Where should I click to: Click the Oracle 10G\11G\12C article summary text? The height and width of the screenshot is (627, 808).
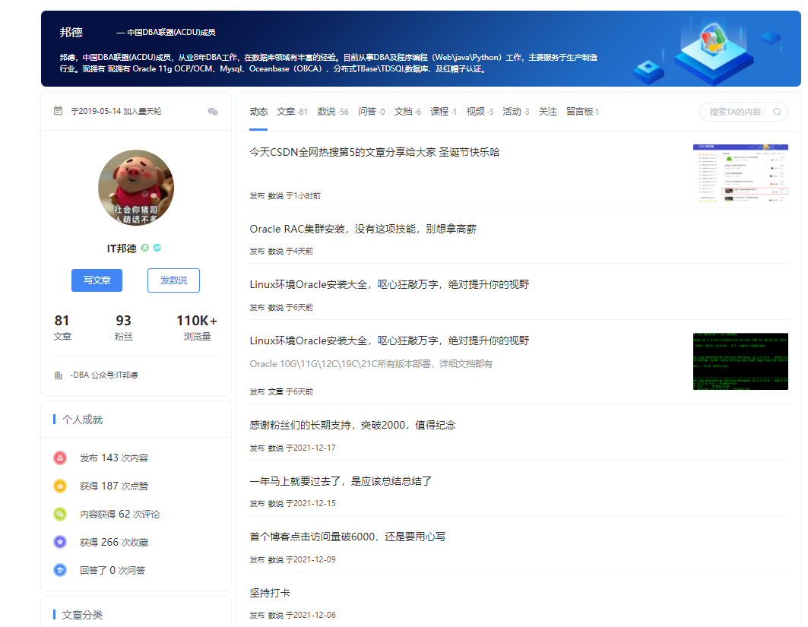tap(370, 364)
